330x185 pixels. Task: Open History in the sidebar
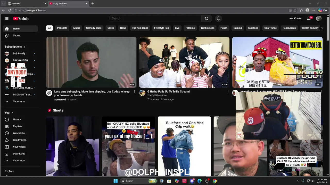pyautogui.click(x=20, y=119)
